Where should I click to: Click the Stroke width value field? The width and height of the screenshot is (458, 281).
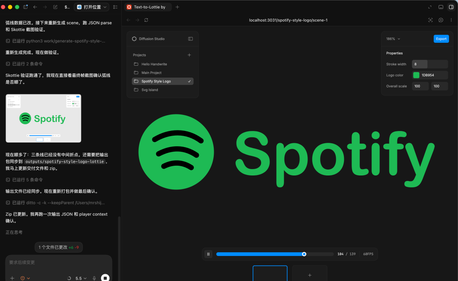[430, 64]
